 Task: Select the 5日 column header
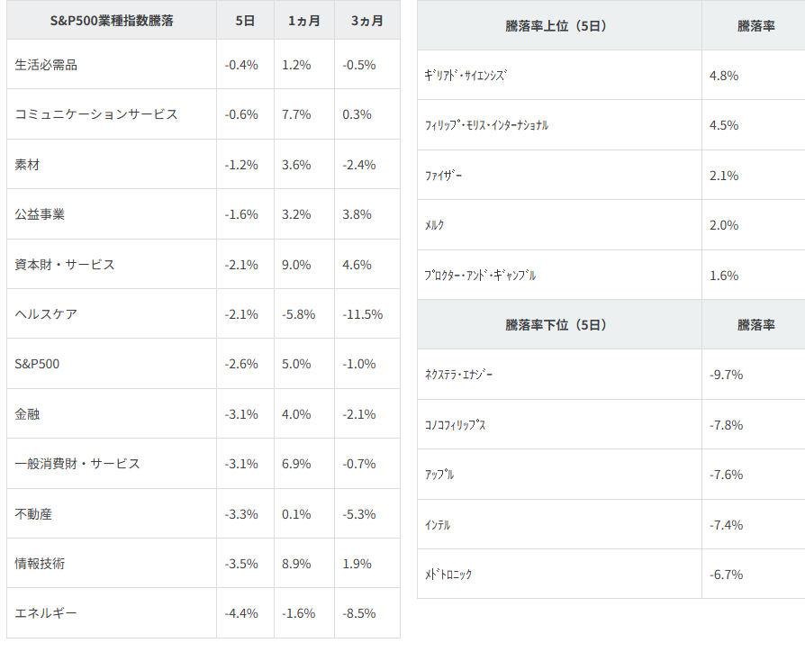[245, 20]
